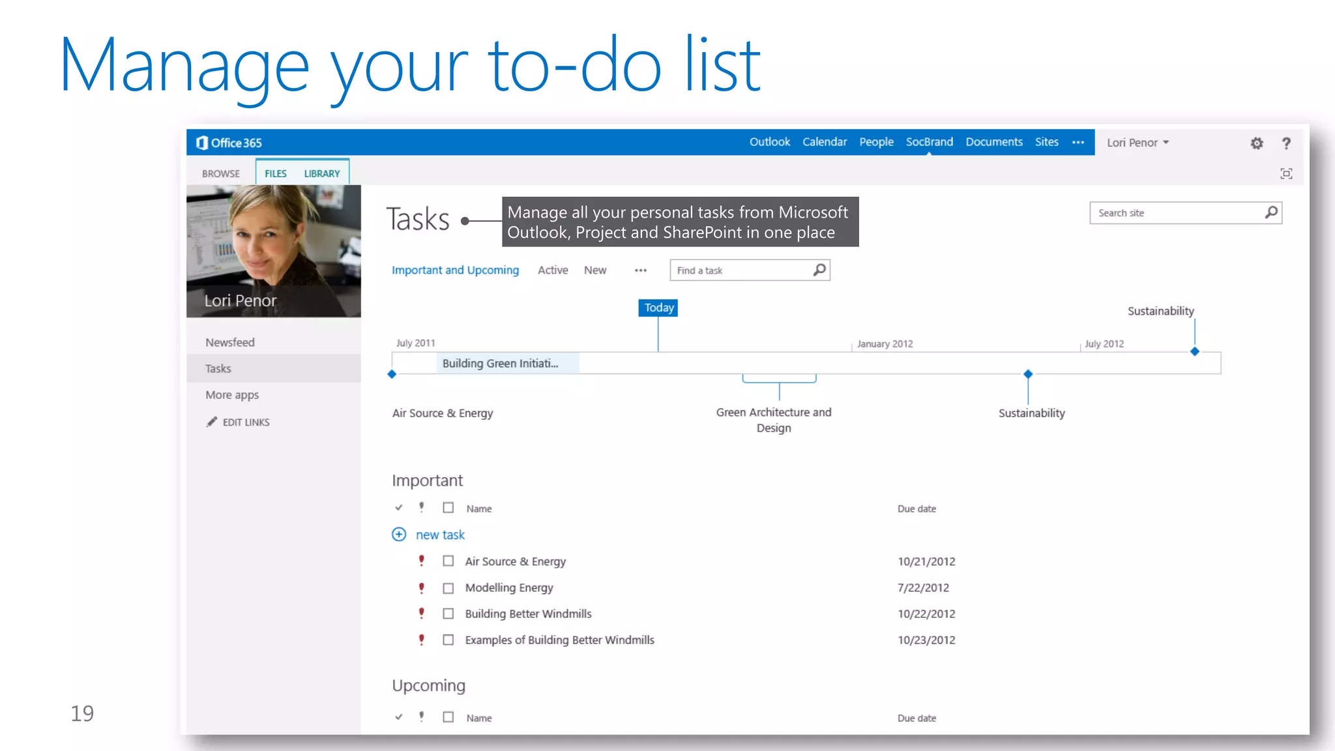Click the Calendar link in top navigation
Image resolution: width=1335 pixels, height=751 pixels.
[824, 142]
